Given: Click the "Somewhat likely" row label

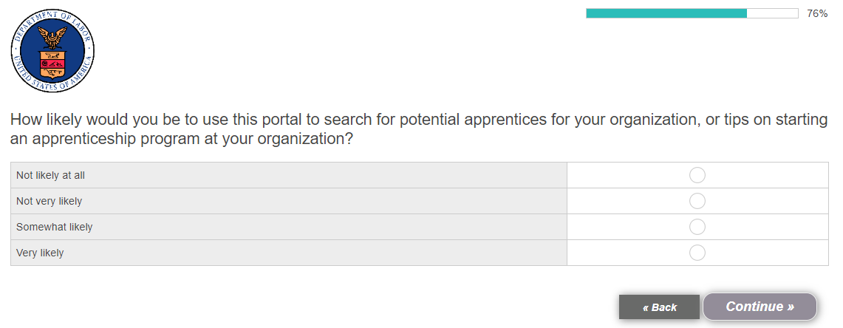Looking at the screenshot, I should pos(54,227).
